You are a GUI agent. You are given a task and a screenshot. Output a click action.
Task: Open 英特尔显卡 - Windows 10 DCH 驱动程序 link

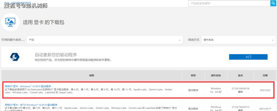pos(28,86)
